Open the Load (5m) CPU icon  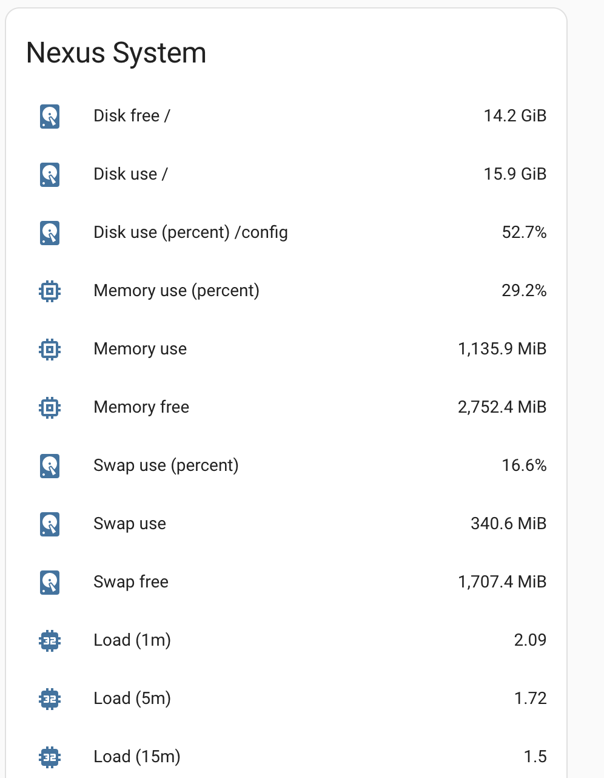(50, 699)
